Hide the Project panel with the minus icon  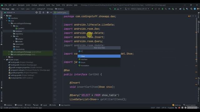coord(51,12)
